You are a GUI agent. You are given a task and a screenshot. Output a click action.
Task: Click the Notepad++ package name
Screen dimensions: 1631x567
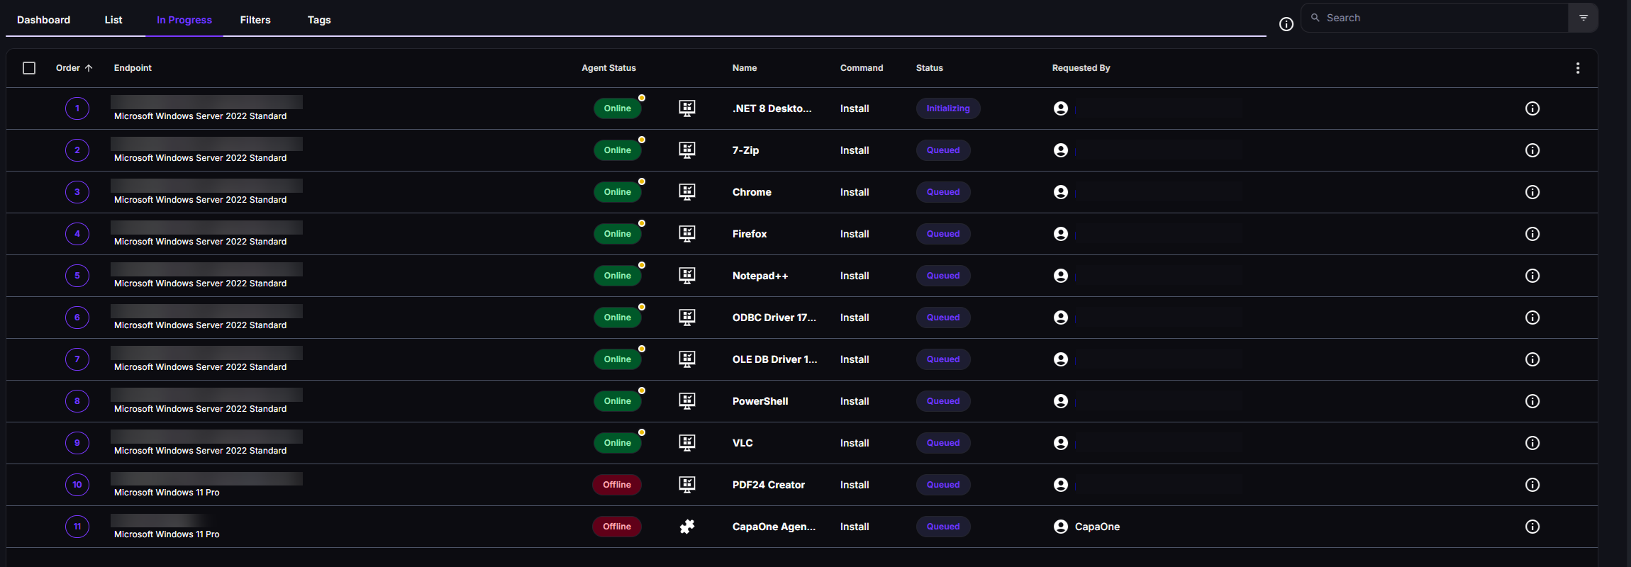(760, 276)
